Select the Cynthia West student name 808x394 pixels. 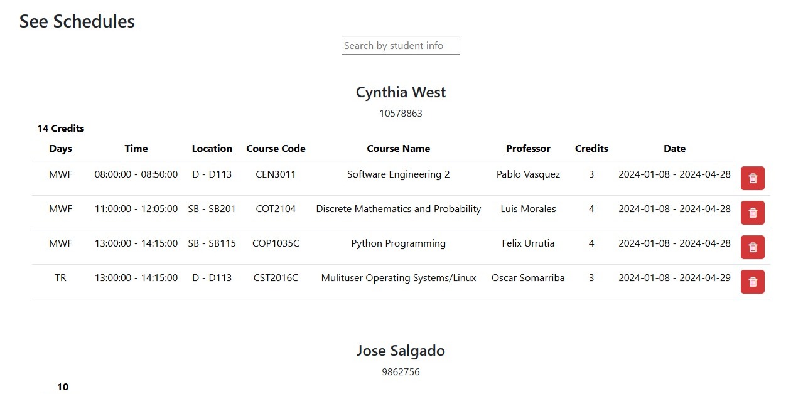point(401,92)
